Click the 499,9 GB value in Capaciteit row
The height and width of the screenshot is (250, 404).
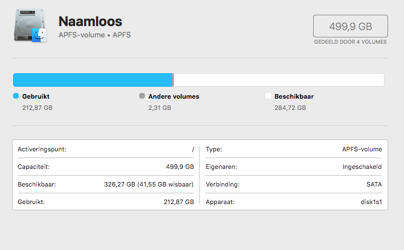(180, 167)
